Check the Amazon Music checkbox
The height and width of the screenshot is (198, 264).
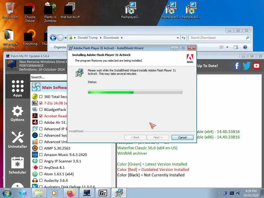point(41,155)
